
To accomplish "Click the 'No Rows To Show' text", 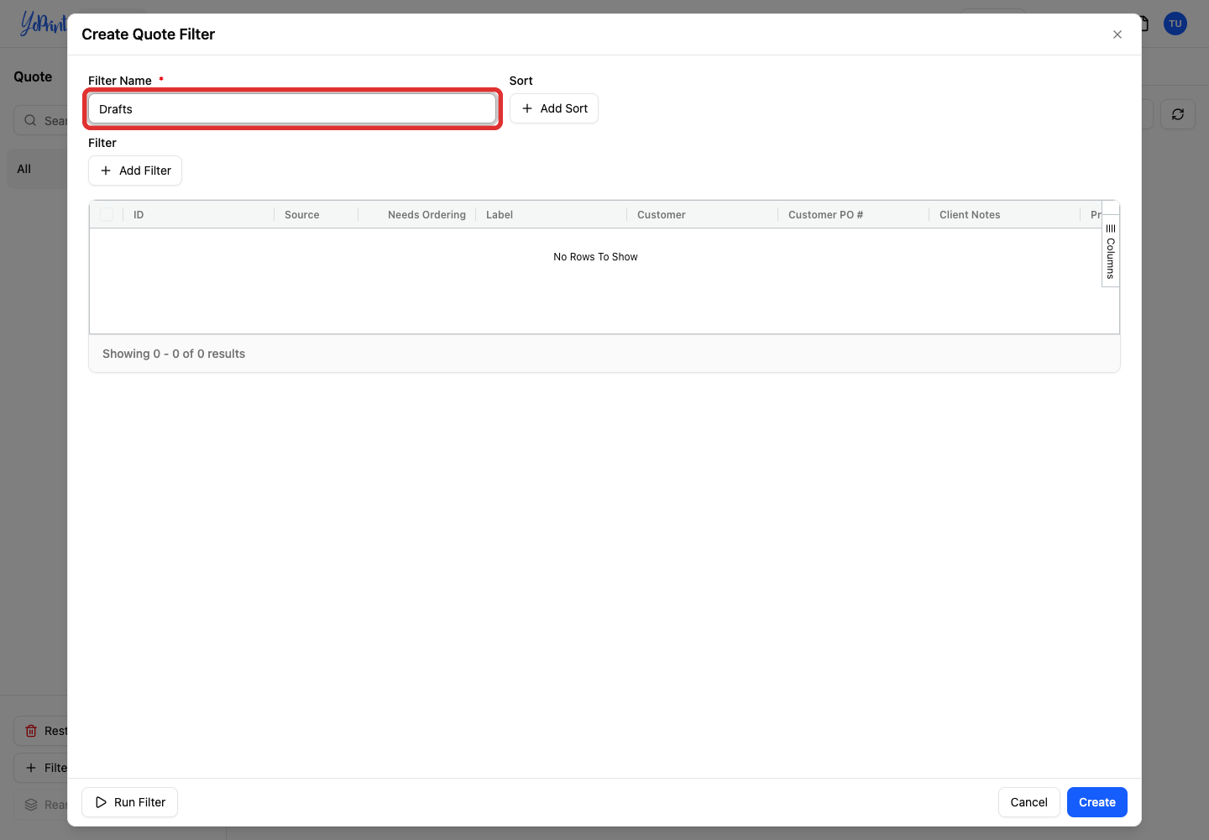I will (x=595, y=257).
